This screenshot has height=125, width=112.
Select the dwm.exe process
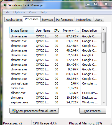pos(55,98)
